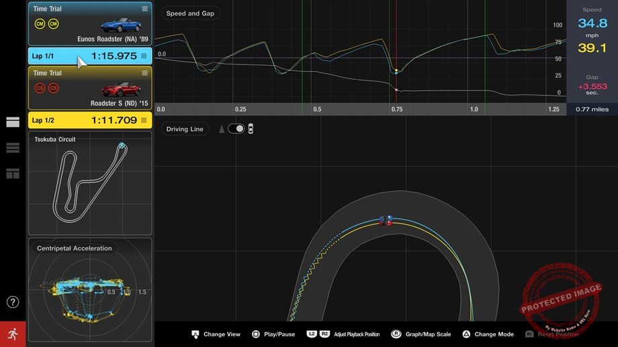The image size is (618, 347).
Task: Open help via the question mark icon
Action: [x=13, y=302]
